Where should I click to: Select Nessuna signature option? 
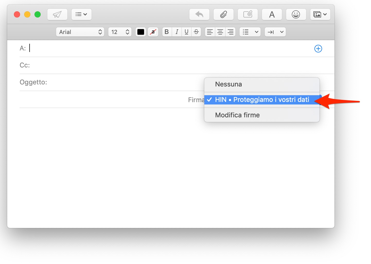(262, 84)
